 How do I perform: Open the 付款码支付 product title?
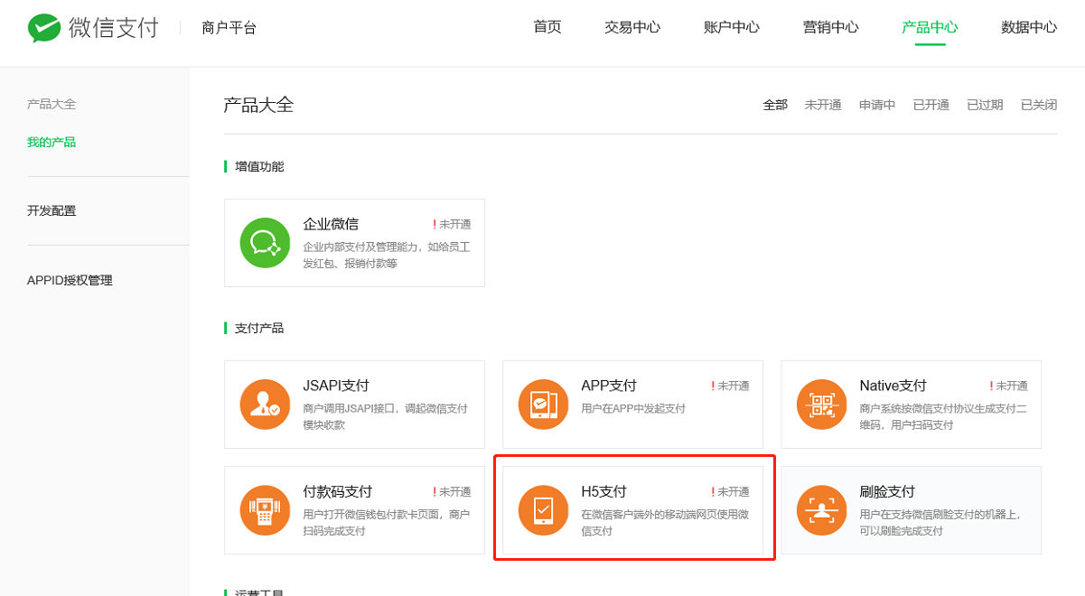click(x=338, y=491)
